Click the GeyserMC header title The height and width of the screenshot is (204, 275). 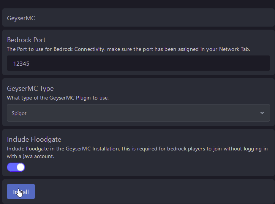tap(21, 18)
